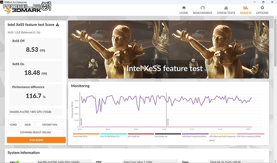
Task: Click the green check icon next to GPU
Action: [18, 162]
